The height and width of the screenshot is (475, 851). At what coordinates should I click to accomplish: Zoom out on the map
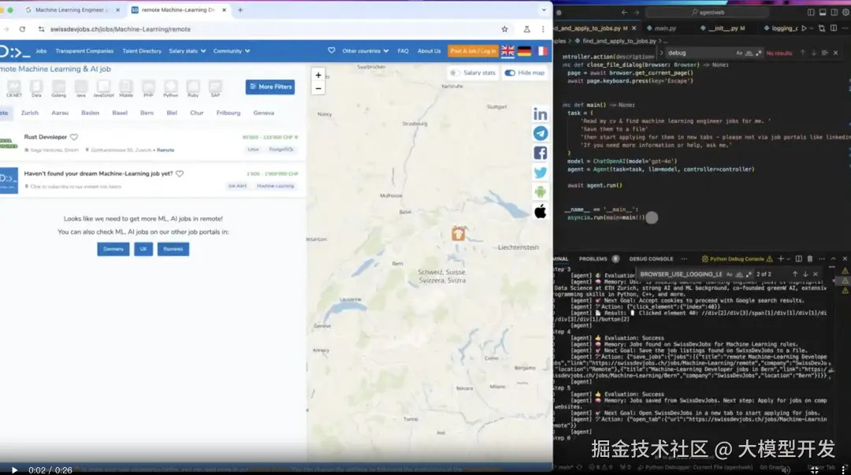coord(318,88)
